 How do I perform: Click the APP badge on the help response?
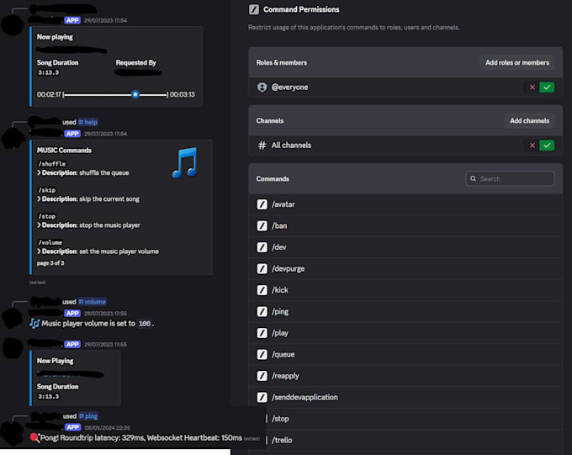pyautogui.click(x=72, y=134)
